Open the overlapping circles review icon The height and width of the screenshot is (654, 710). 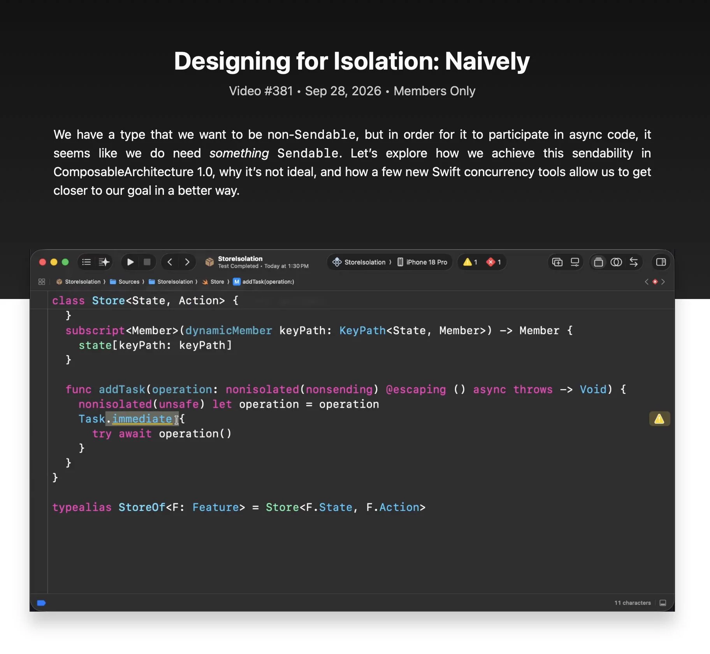point(616,262)
